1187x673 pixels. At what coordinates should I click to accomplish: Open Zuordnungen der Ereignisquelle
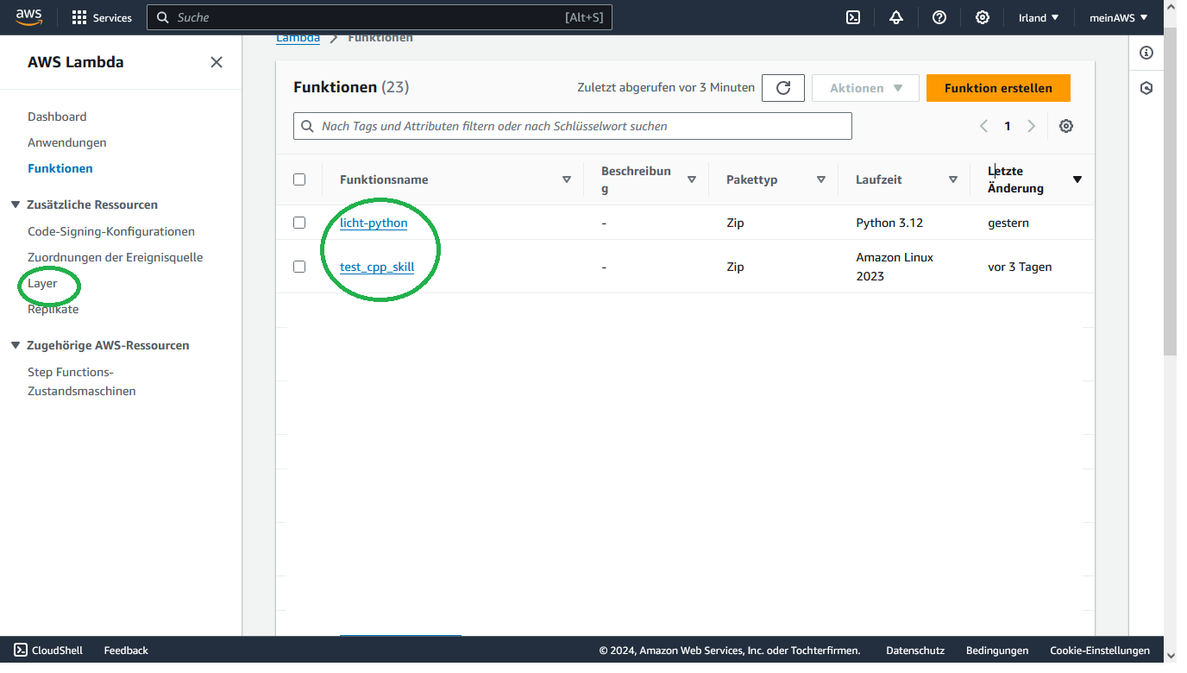click(x=116, y=257)
